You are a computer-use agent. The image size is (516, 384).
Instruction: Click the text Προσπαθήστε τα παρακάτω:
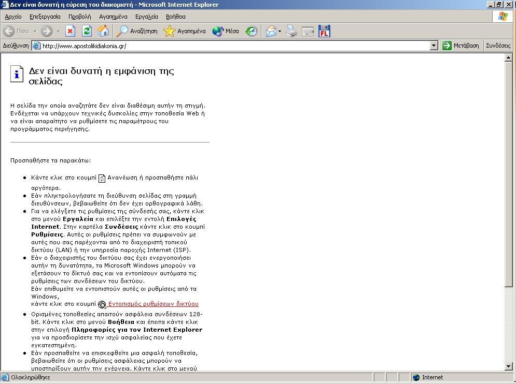pos(51,160)
